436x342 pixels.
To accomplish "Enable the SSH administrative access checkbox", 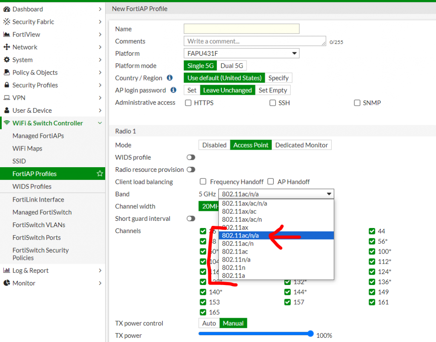I will pyautogui.click(x=273, y=103).
